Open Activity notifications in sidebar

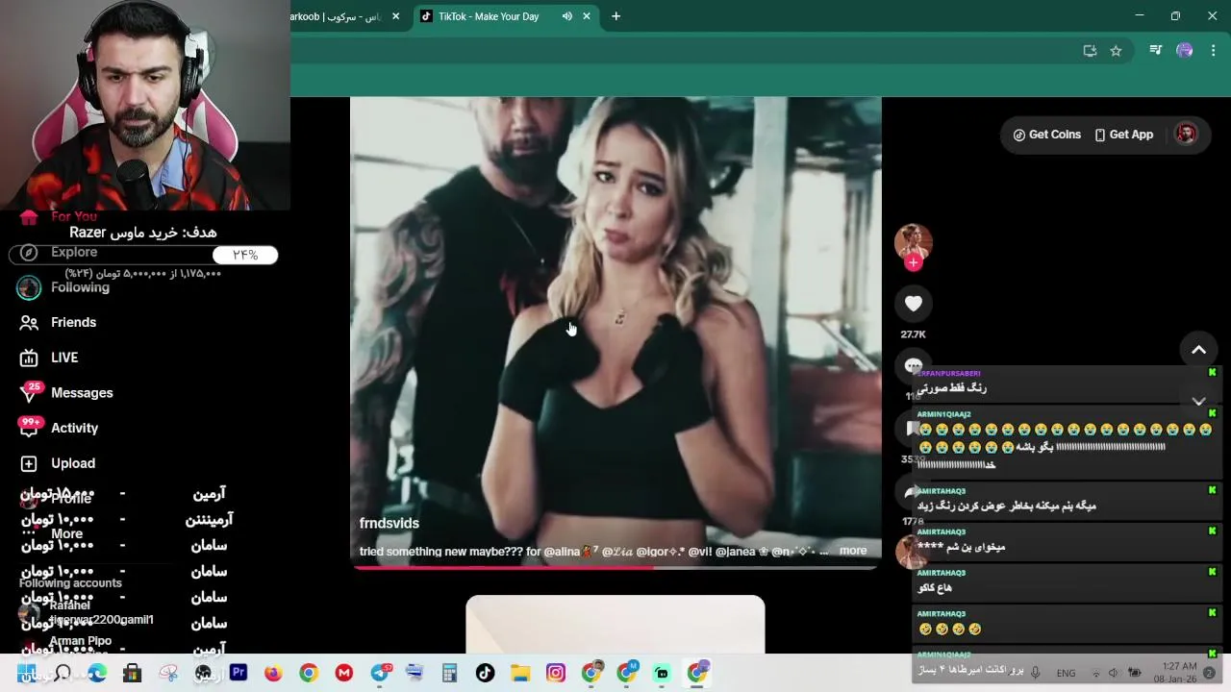click(x=62, y=428)
